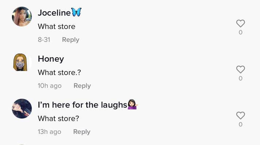Click the 8-31 date on Joceline's comment
The height and width of the screenshot is (145, 260).
44,40
